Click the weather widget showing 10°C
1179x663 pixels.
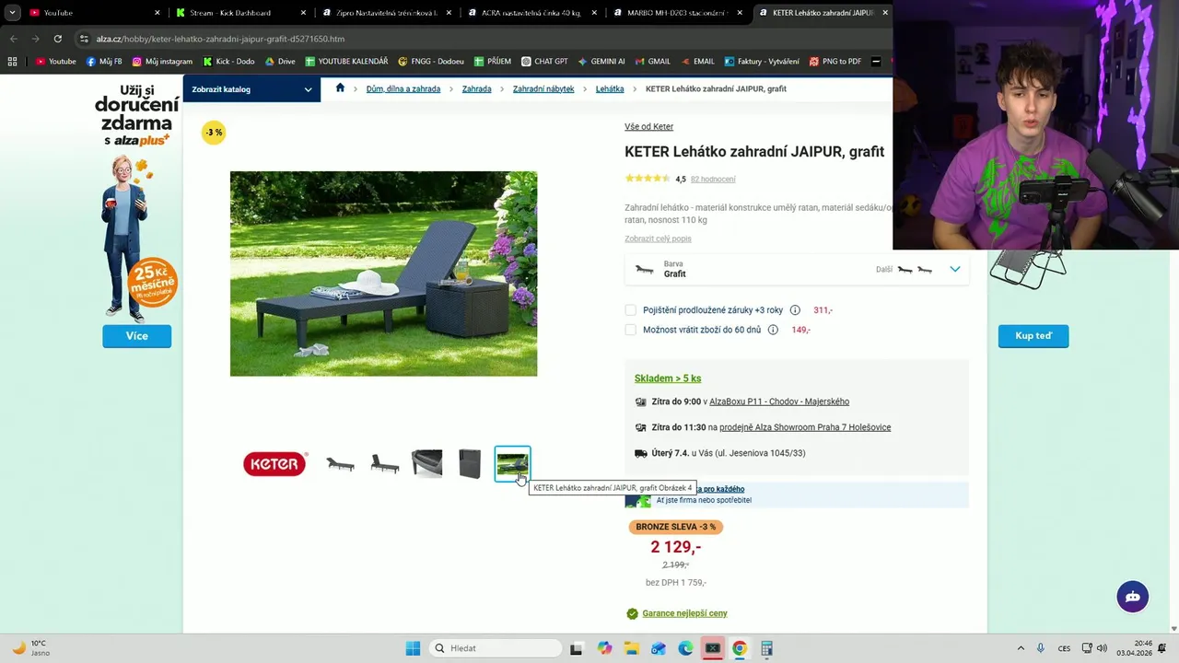[x=31, y=648]
